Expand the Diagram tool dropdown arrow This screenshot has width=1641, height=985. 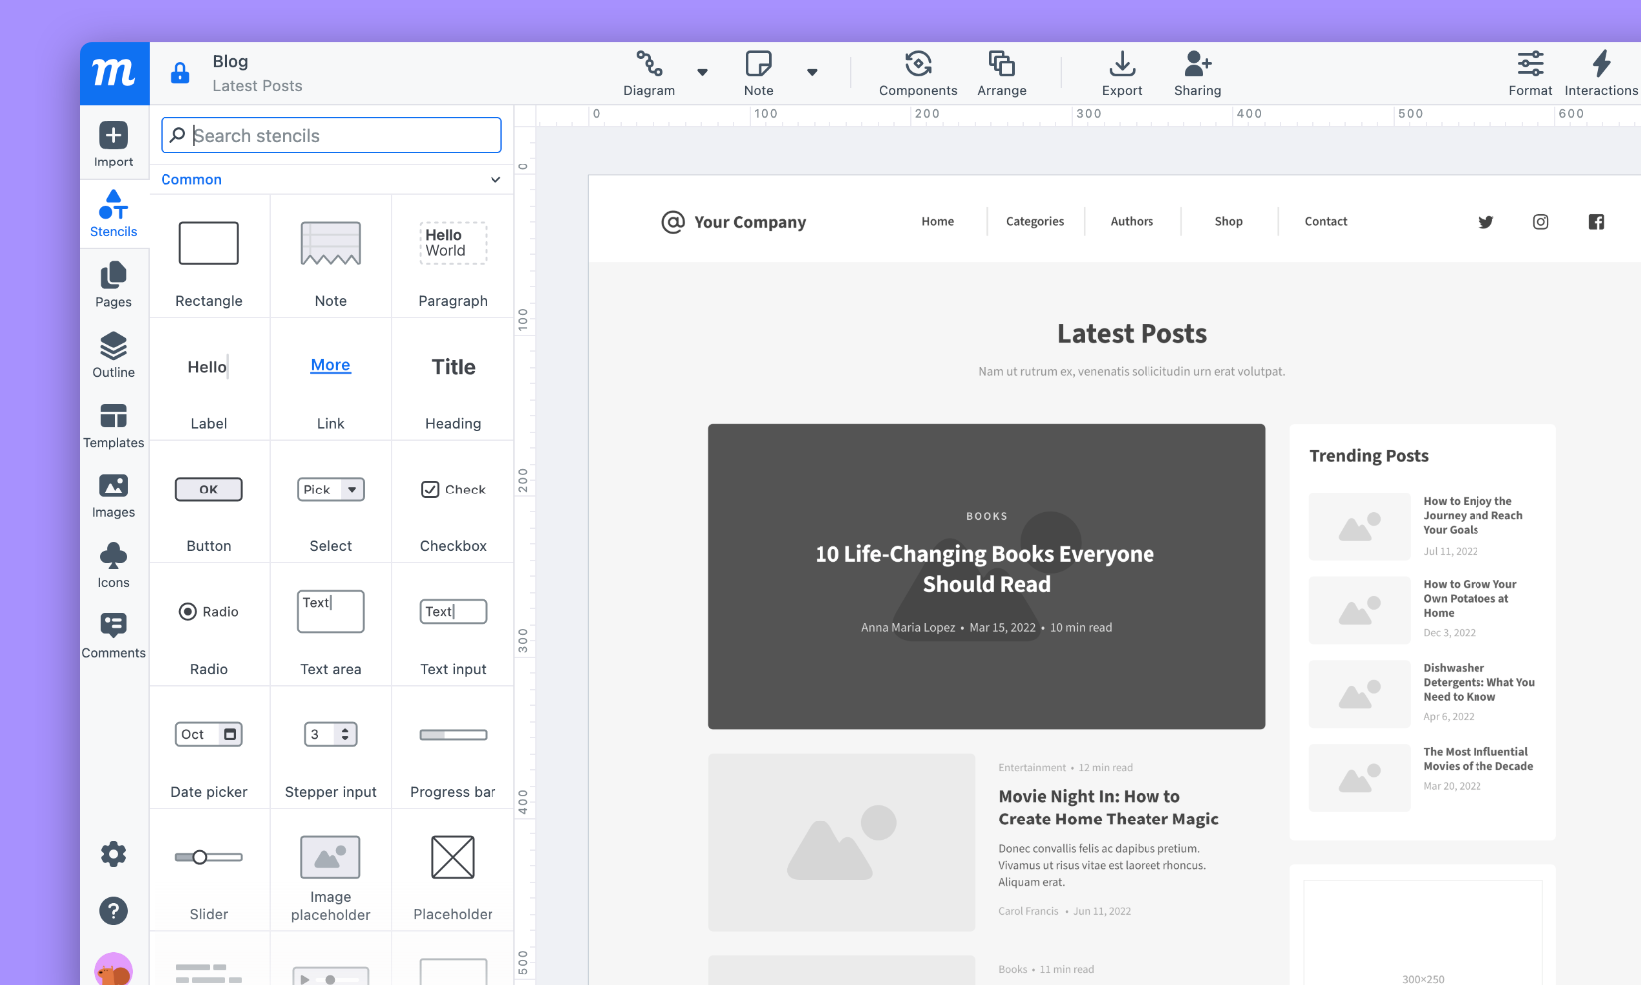point(702,72)
